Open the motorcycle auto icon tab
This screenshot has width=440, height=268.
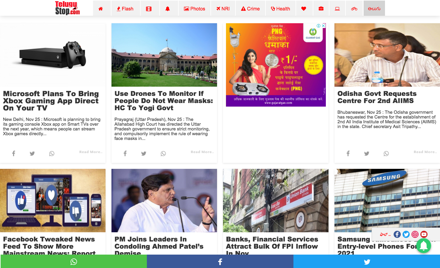pyautogui.click(x=354, y=8)
